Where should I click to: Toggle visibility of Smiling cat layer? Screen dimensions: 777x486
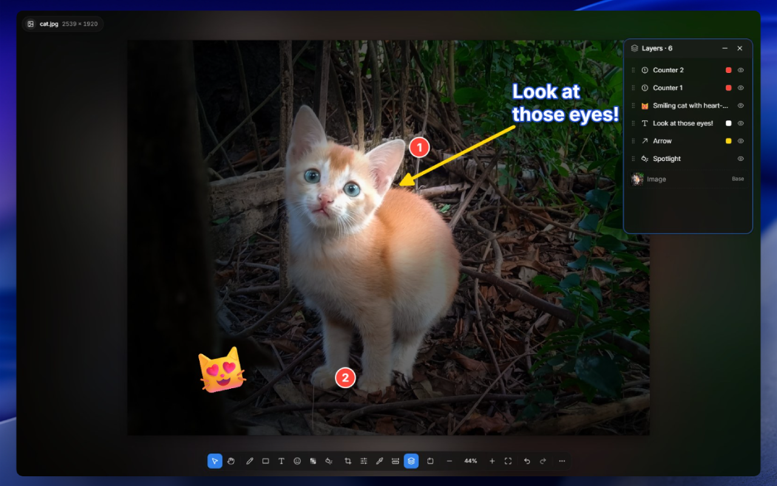tap(741, 105)
